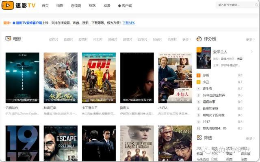Open chevron arrow beside 爱尔兰人

click(252, 52)
